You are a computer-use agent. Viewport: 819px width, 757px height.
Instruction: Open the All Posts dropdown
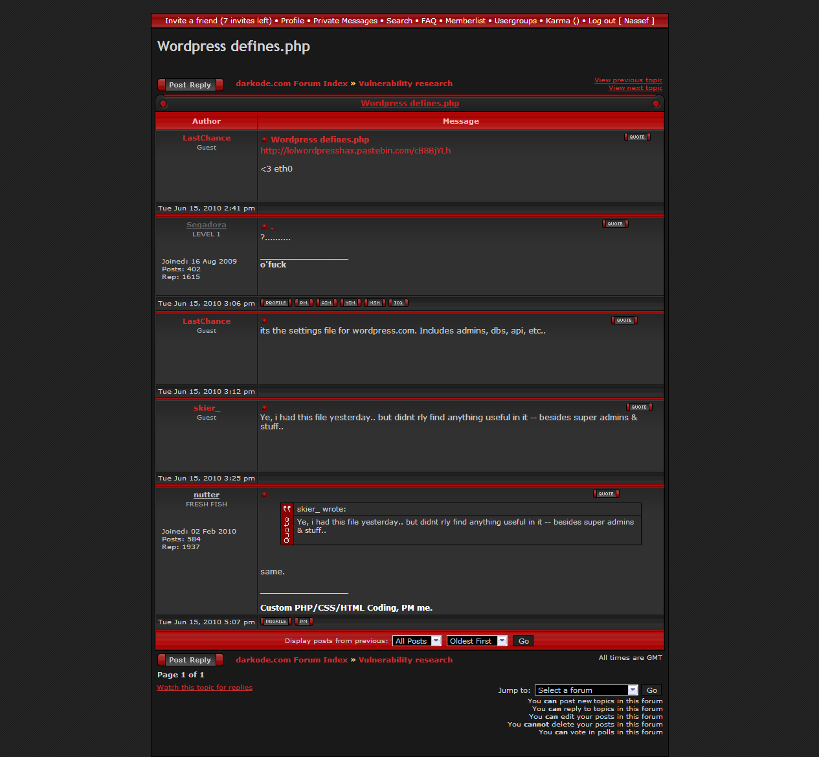click(x=416, y=641)
